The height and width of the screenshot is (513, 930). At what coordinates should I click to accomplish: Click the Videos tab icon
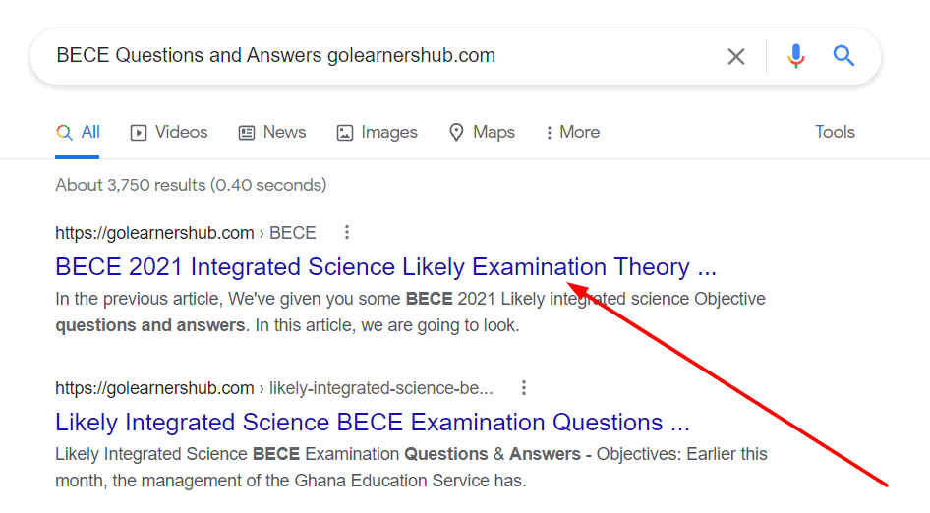(x=139, y=133)
